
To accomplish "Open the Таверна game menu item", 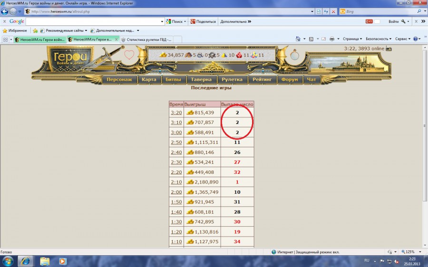I will [x=202, y=80].
